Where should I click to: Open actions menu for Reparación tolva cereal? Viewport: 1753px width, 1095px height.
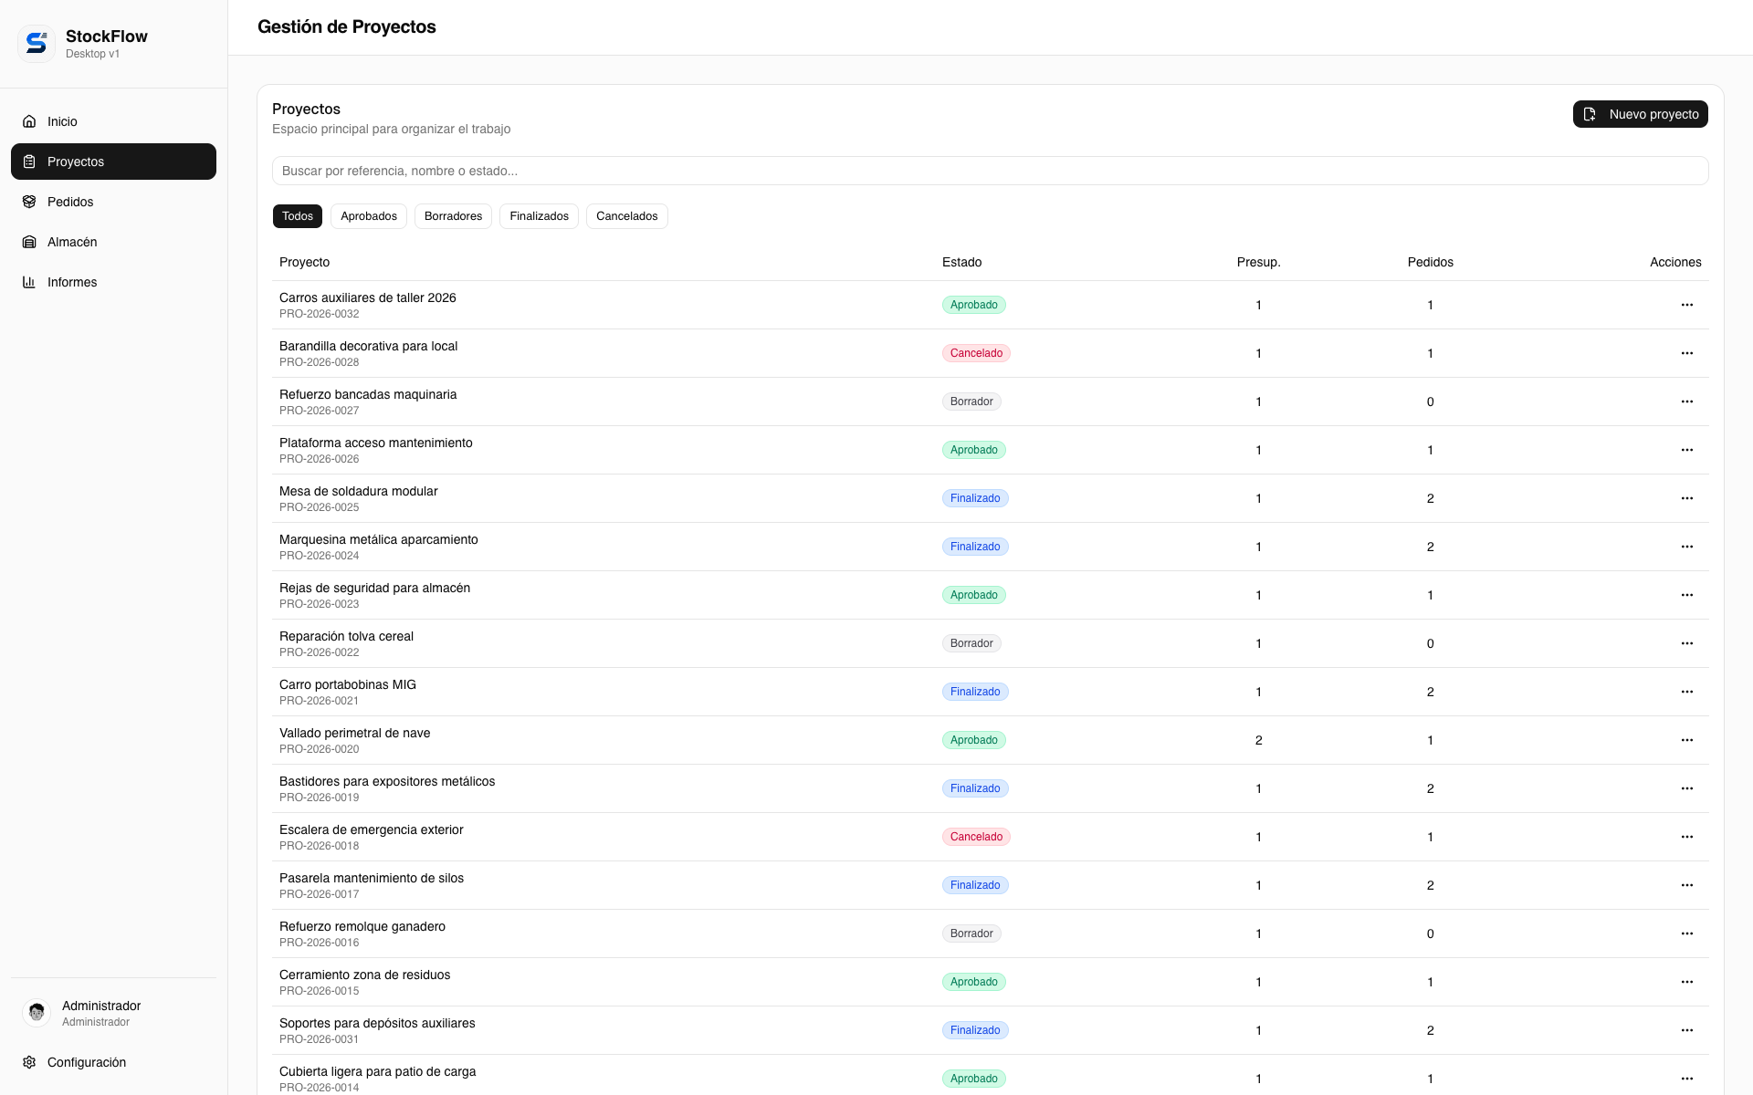1687,643
